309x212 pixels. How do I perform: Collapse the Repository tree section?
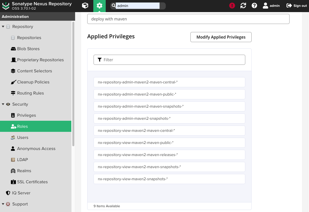[3, 26]
